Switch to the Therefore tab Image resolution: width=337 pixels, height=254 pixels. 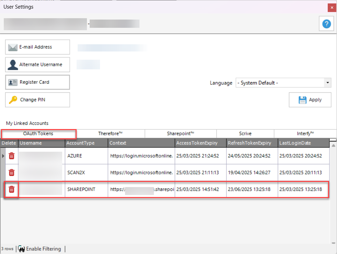110,134
